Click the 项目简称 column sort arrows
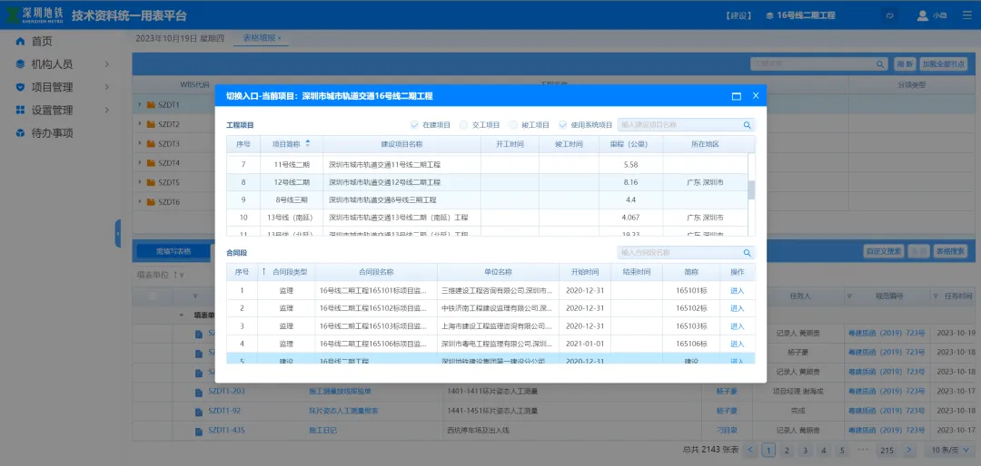The height and width of the screenshot is (466, 981). pyautogui.click(x=307, y=143)
